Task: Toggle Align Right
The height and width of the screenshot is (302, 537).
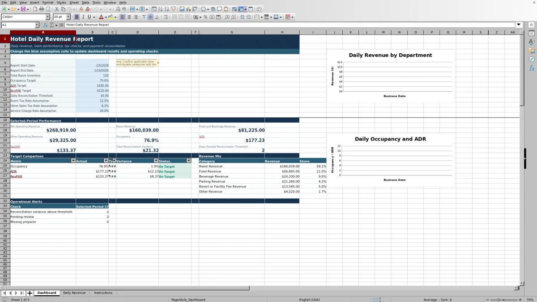Action: click(136, 17)
